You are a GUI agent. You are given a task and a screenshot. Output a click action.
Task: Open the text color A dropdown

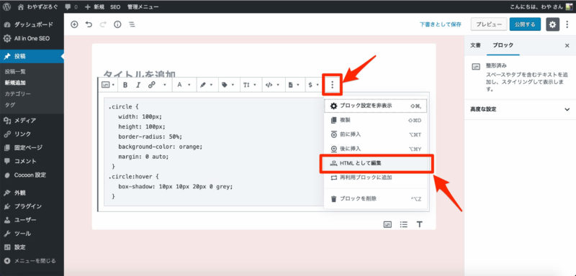point(184,85)
